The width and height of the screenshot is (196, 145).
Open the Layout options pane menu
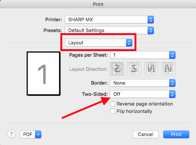[x=98, y=43]
